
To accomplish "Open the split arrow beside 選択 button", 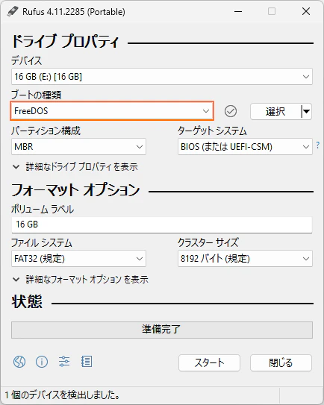I will point(306,112).
